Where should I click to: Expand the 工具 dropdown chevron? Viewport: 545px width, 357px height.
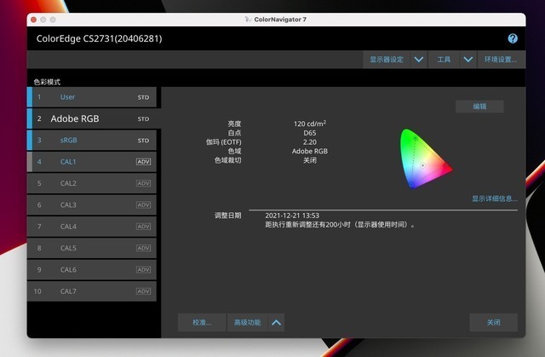tap(468, 60)
